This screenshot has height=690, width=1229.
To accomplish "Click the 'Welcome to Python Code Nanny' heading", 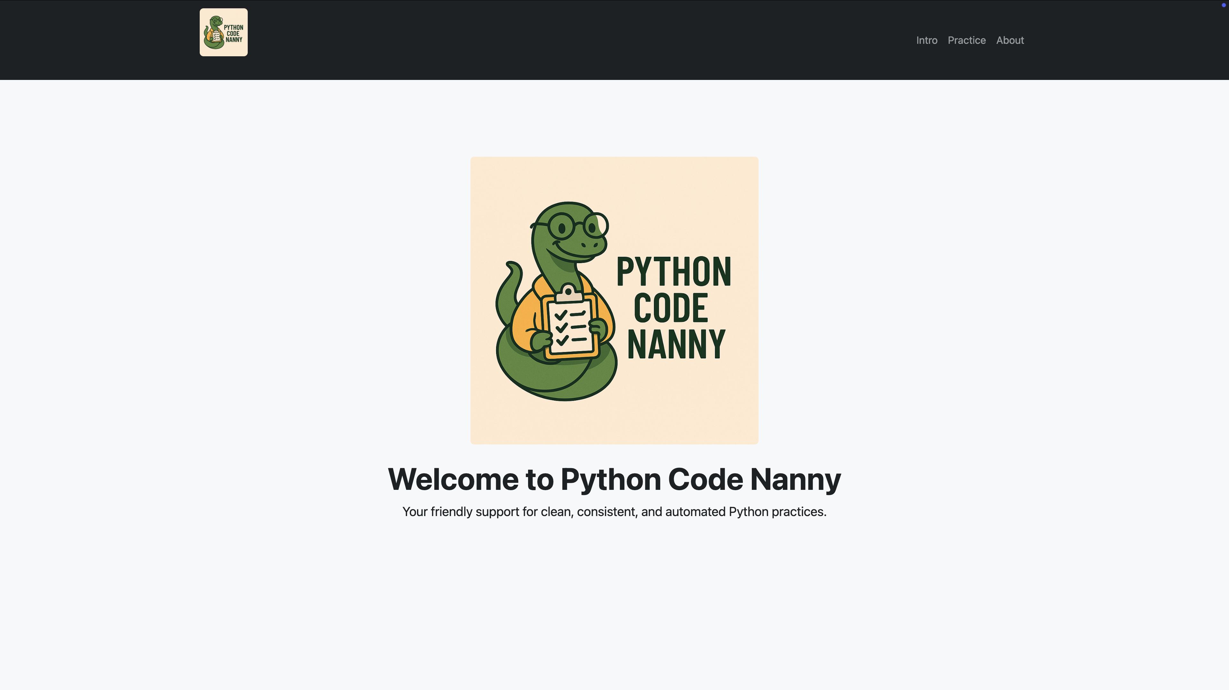I will (614, 479).
